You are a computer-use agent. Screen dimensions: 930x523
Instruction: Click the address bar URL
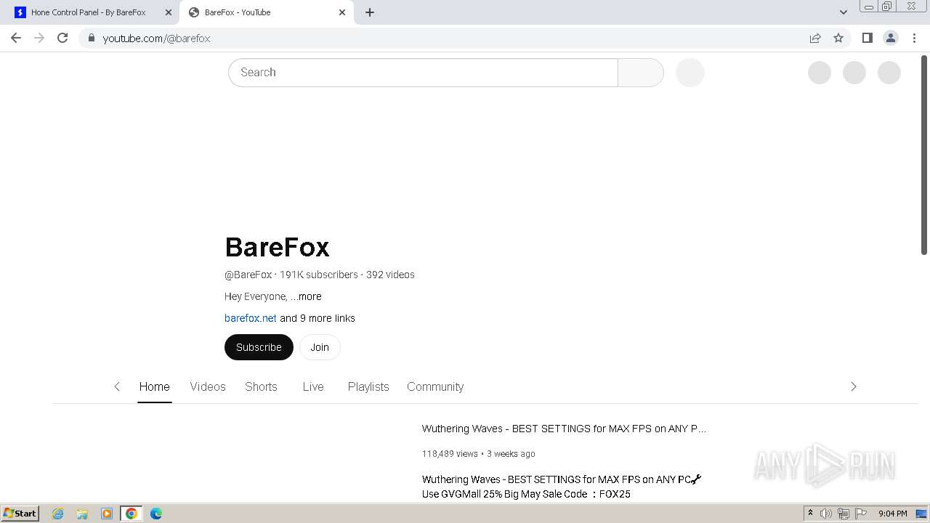click(156, 38)
